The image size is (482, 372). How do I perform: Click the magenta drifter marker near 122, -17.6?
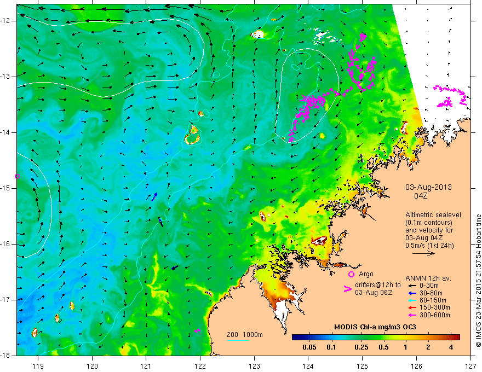tap(197, 331)
